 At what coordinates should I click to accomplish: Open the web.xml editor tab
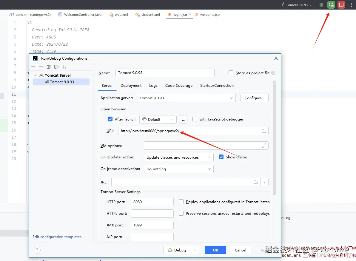[x=118, y=15]
